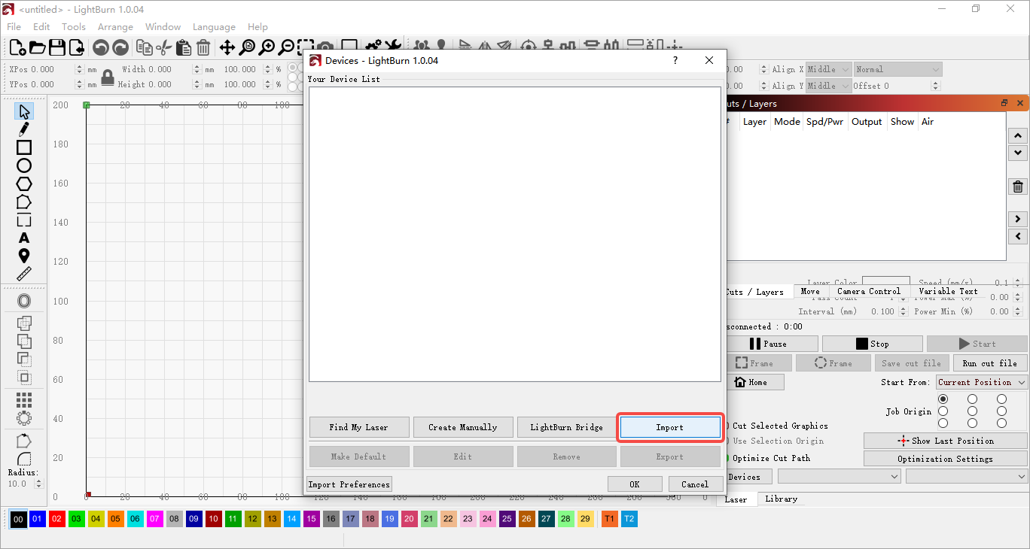Delete selection with the toolbar trash icon
This screenshot has width=1030, height=549.
click(203, 47)
